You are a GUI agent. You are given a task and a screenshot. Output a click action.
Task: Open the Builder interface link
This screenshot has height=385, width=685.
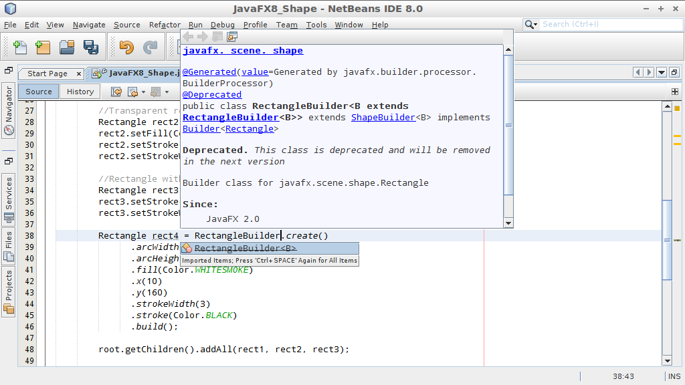coord(201,129)
